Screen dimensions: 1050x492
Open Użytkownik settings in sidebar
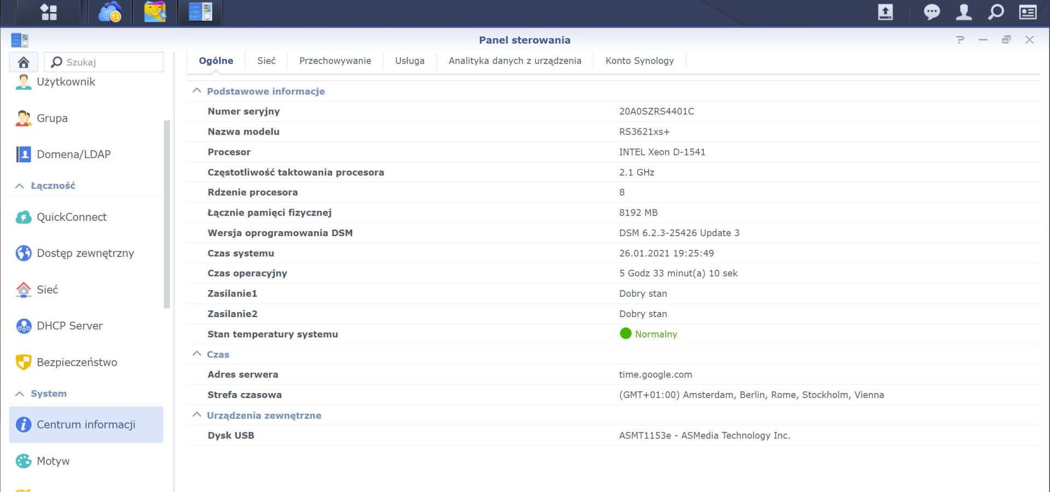tap(66, 82)
